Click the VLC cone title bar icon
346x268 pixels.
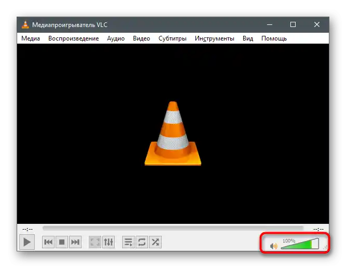point(25,25)
